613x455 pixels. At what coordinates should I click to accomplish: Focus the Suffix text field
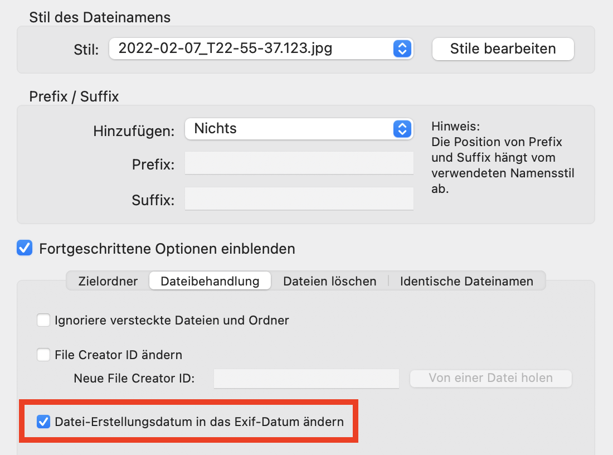tap(299, 199)
